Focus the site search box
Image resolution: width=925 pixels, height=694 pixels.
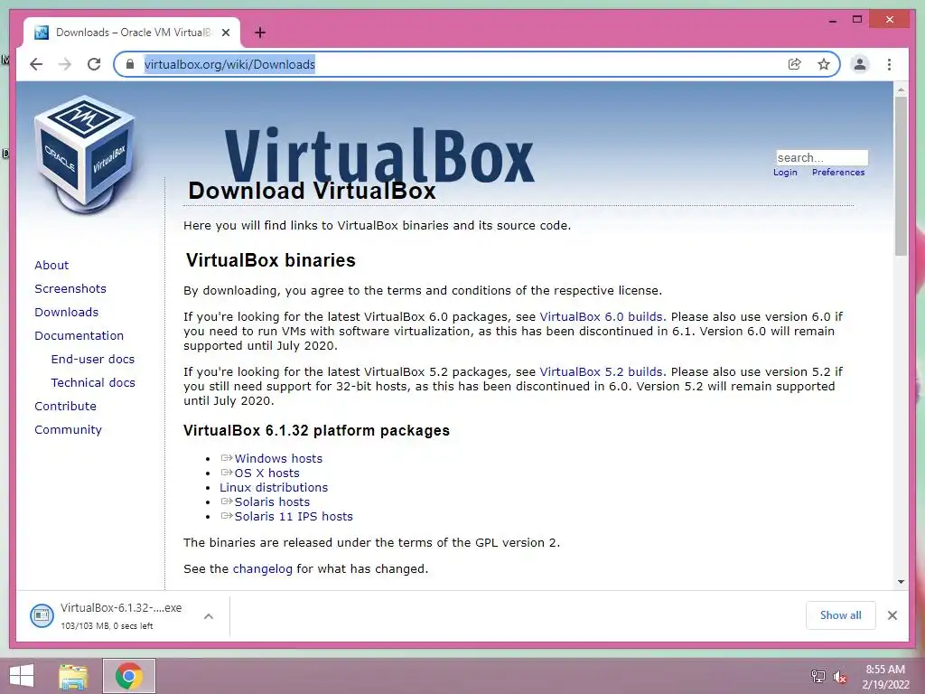point(822,157)
